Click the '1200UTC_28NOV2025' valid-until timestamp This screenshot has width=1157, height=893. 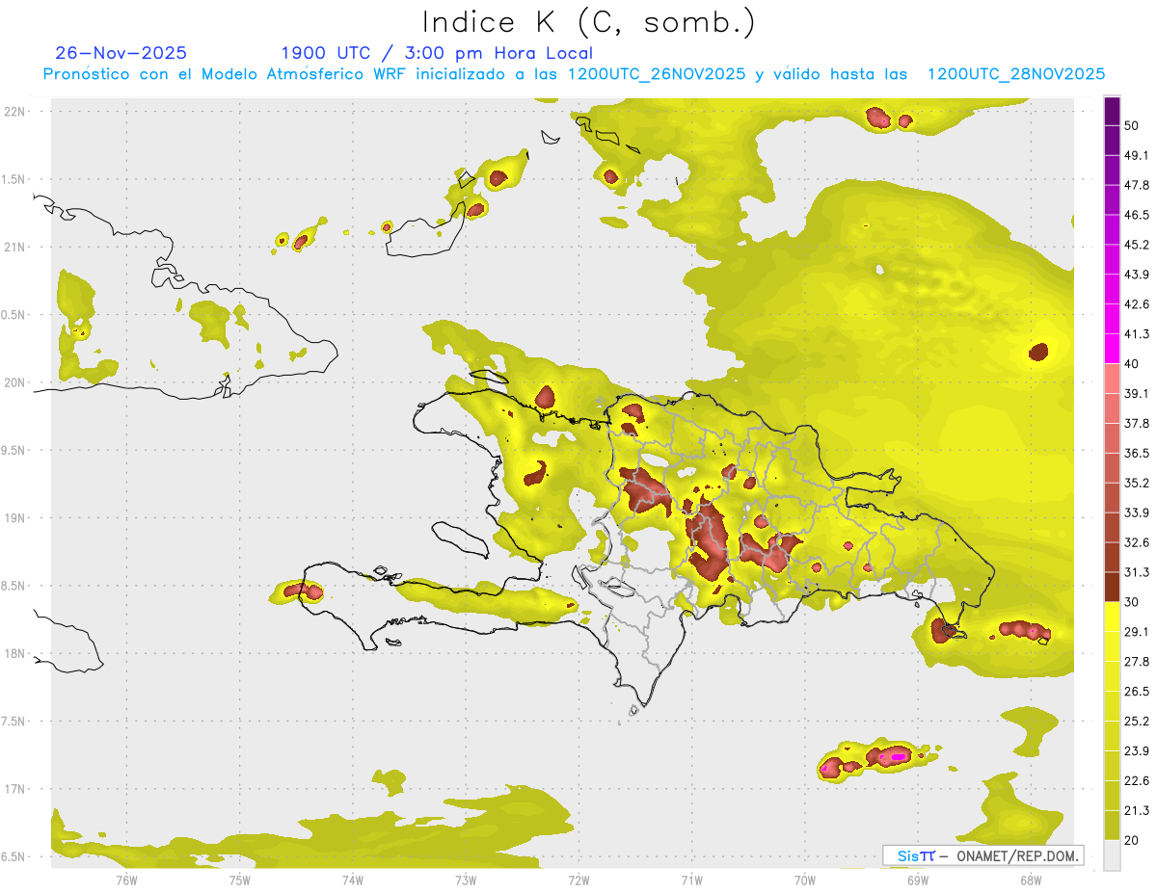click(x=1015, y=74)
